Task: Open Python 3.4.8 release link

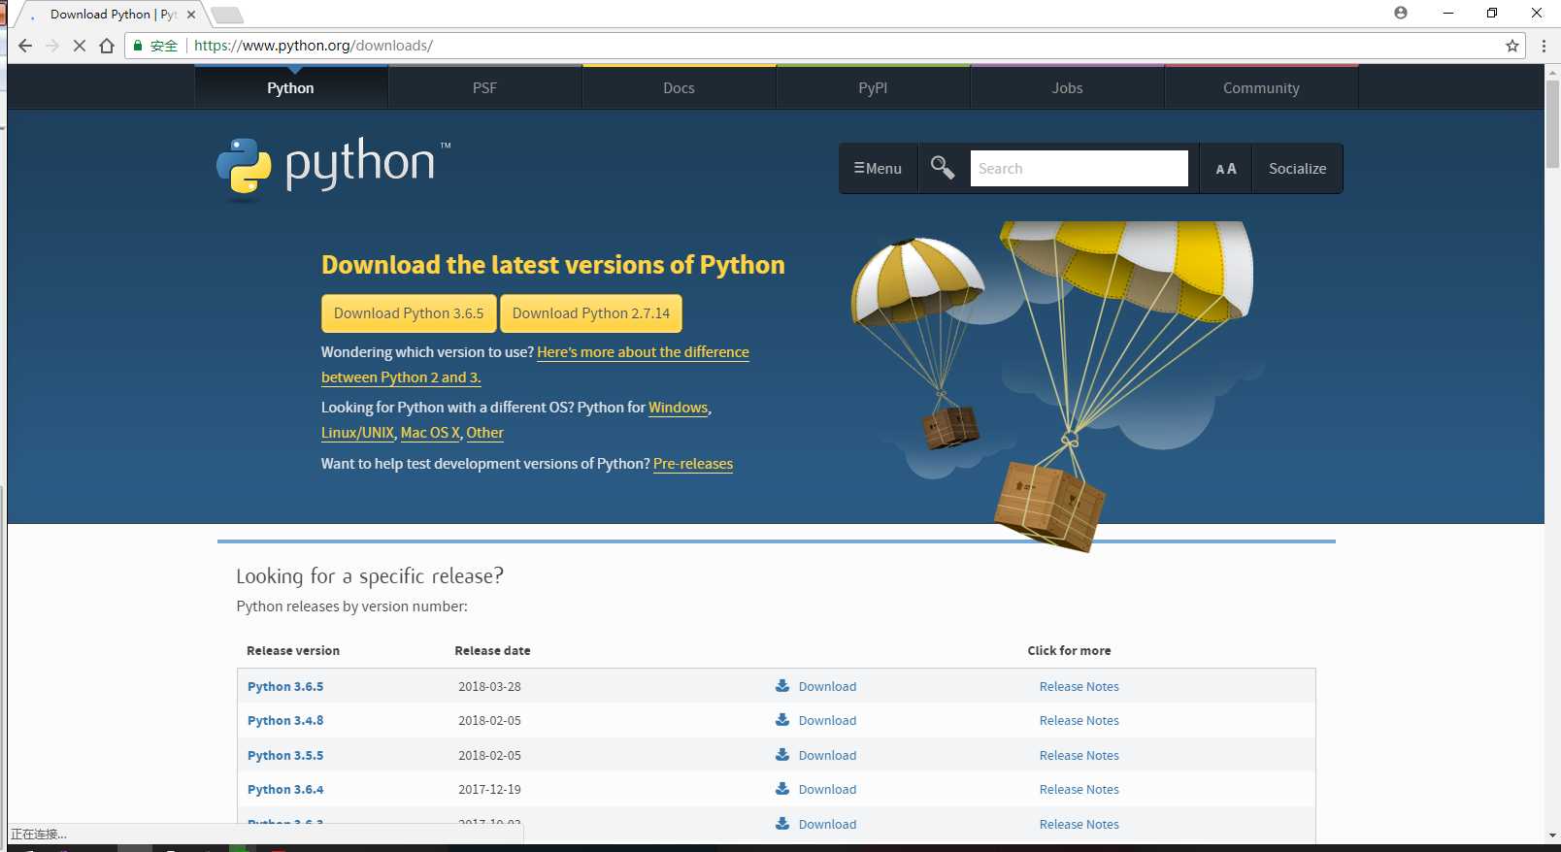Action: pos(285,720)
